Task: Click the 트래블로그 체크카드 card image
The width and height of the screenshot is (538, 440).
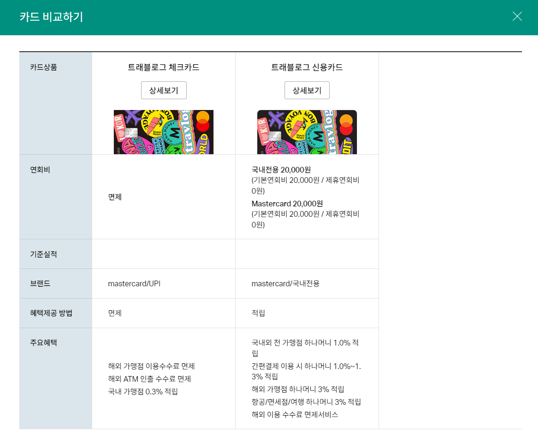Action: point(164,132)
